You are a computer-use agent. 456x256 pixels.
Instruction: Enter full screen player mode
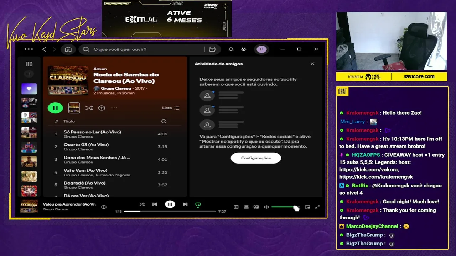point(317,207)
